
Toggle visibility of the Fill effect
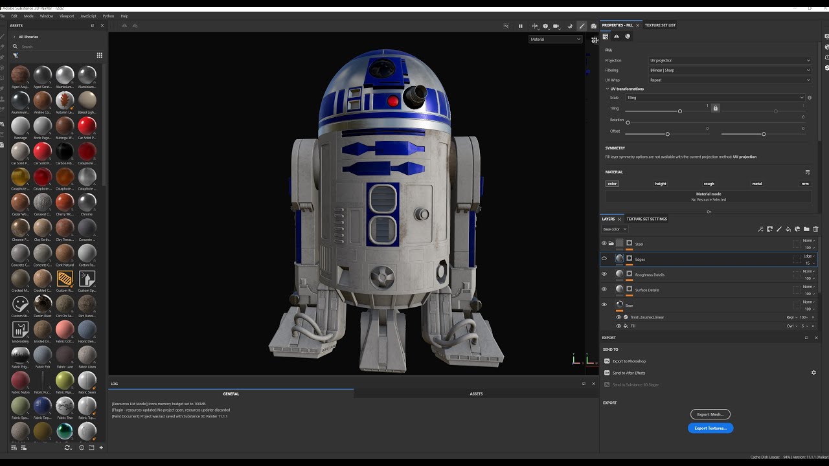click(x=619, y=326)
